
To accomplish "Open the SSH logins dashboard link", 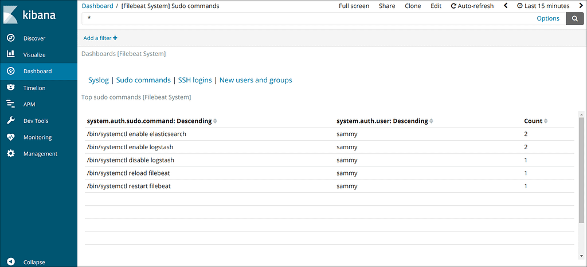I will pyautogui.click(x=195, y=80).
